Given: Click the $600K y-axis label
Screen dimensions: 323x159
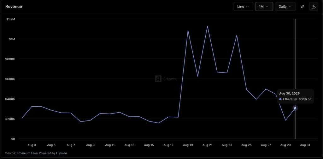Looking at the screenshot, I should pos(10,79).
